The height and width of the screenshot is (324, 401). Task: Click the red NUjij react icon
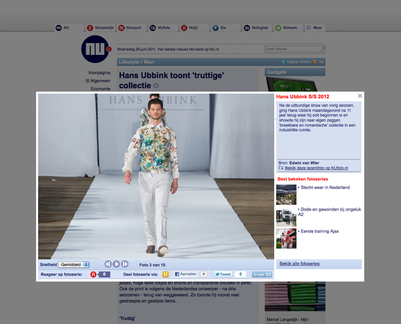[x=94, y=275]
